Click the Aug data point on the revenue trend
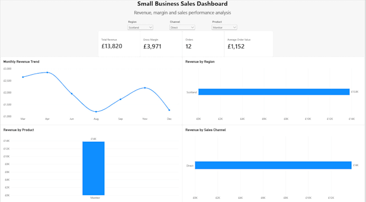 96,112
